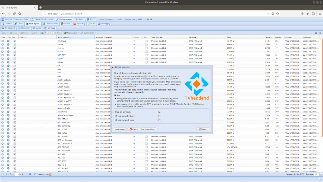Jump to last page of services
This screenshot has width=323, height=182.
30,174
